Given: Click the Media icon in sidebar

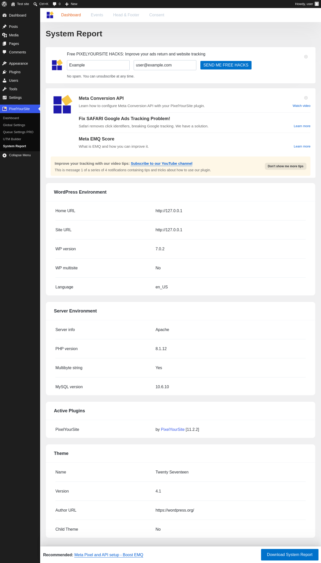Looking at the screenshot, I should tap(5, 35).
